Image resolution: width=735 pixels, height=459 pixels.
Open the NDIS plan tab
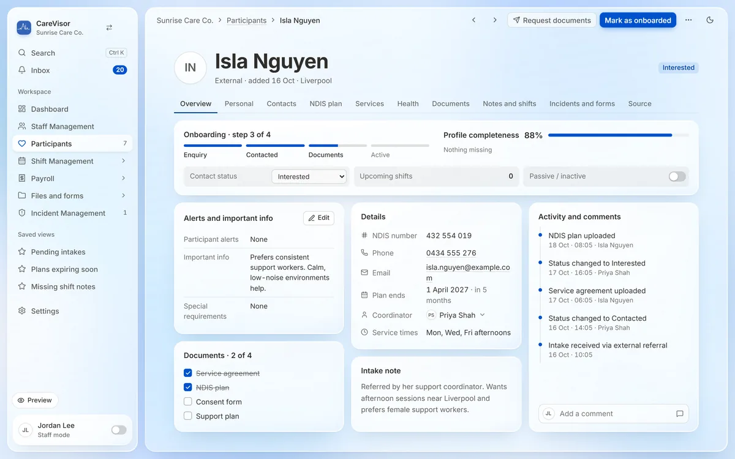point(326,103)
